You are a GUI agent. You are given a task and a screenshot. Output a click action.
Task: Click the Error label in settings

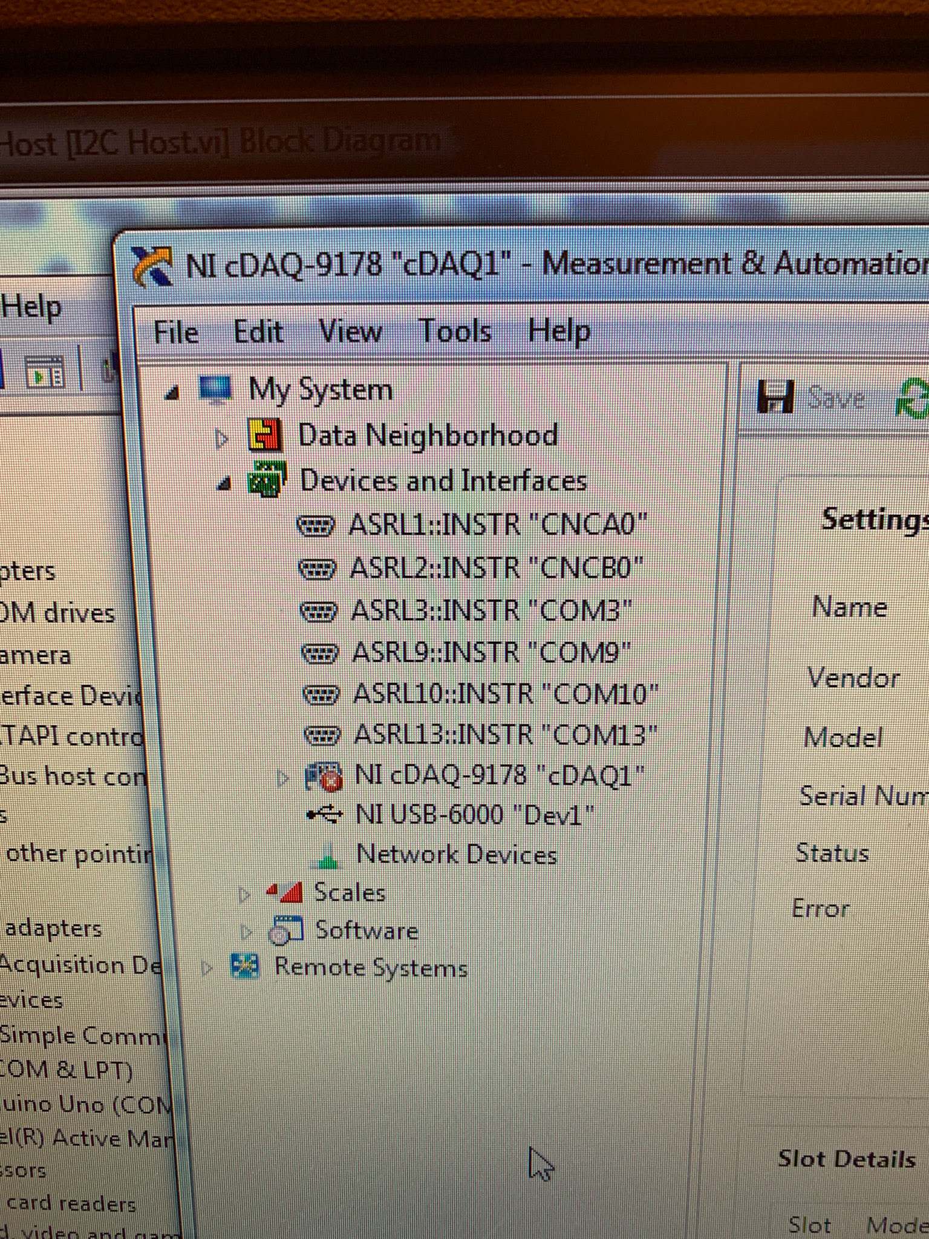point(821,909)
